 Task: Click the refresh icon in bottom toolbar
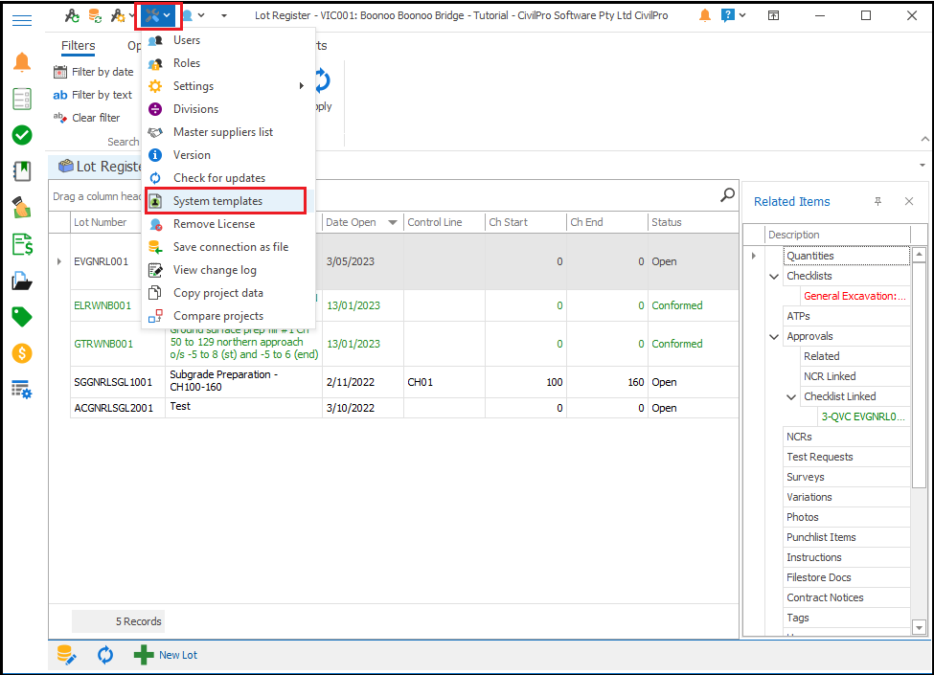105,655
